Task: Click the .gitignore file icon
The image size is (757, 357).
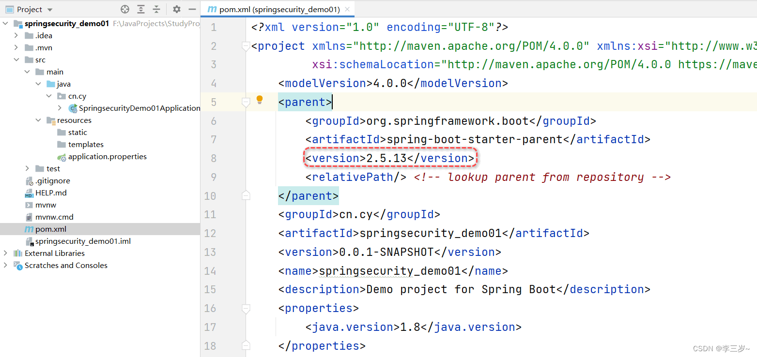Action: coord(29,181)
